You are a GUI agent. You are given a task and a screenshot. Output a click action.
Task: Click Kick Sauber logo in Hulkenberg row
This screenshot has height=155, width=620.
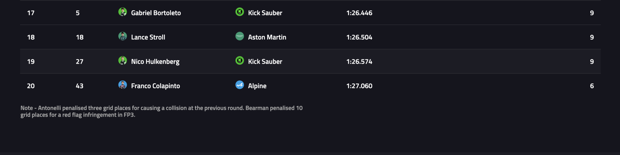point(240,61)
